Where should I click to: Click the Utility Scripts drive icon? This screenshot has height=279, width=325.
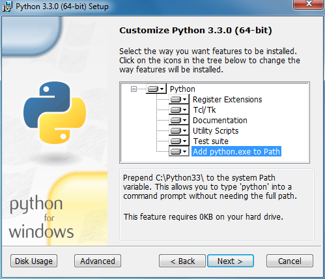[176, 130]
